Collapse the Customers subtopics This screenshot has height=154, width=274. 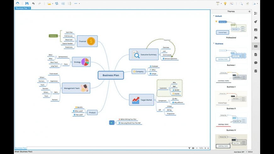click(169, 88)
